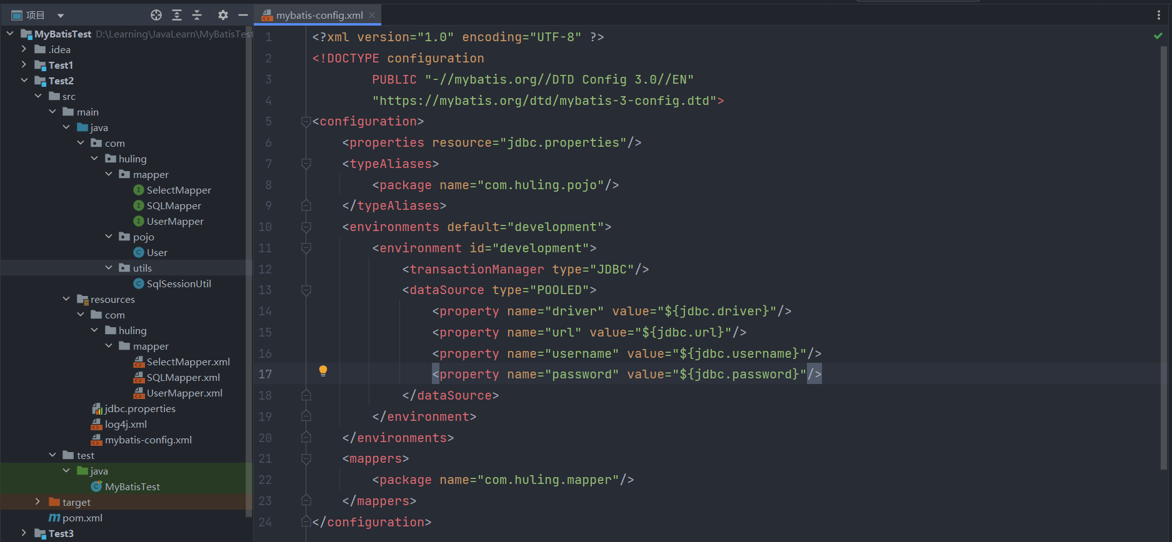Viewport: 1172px width, 542px height.
Task: Click the SqlSessionUtil class icon
Action: [x=139, y=283]
